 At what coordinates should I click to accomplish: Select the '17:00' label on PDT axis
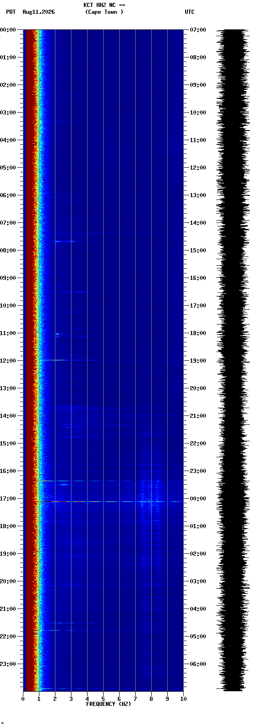click(x=8, y=499)
